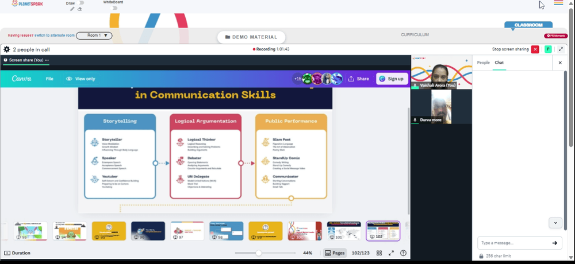Image resolution: width=575 pixels, height=264 pixels.
Task: Enter Canva fullscreen present mode
Action: click(391, 253)
